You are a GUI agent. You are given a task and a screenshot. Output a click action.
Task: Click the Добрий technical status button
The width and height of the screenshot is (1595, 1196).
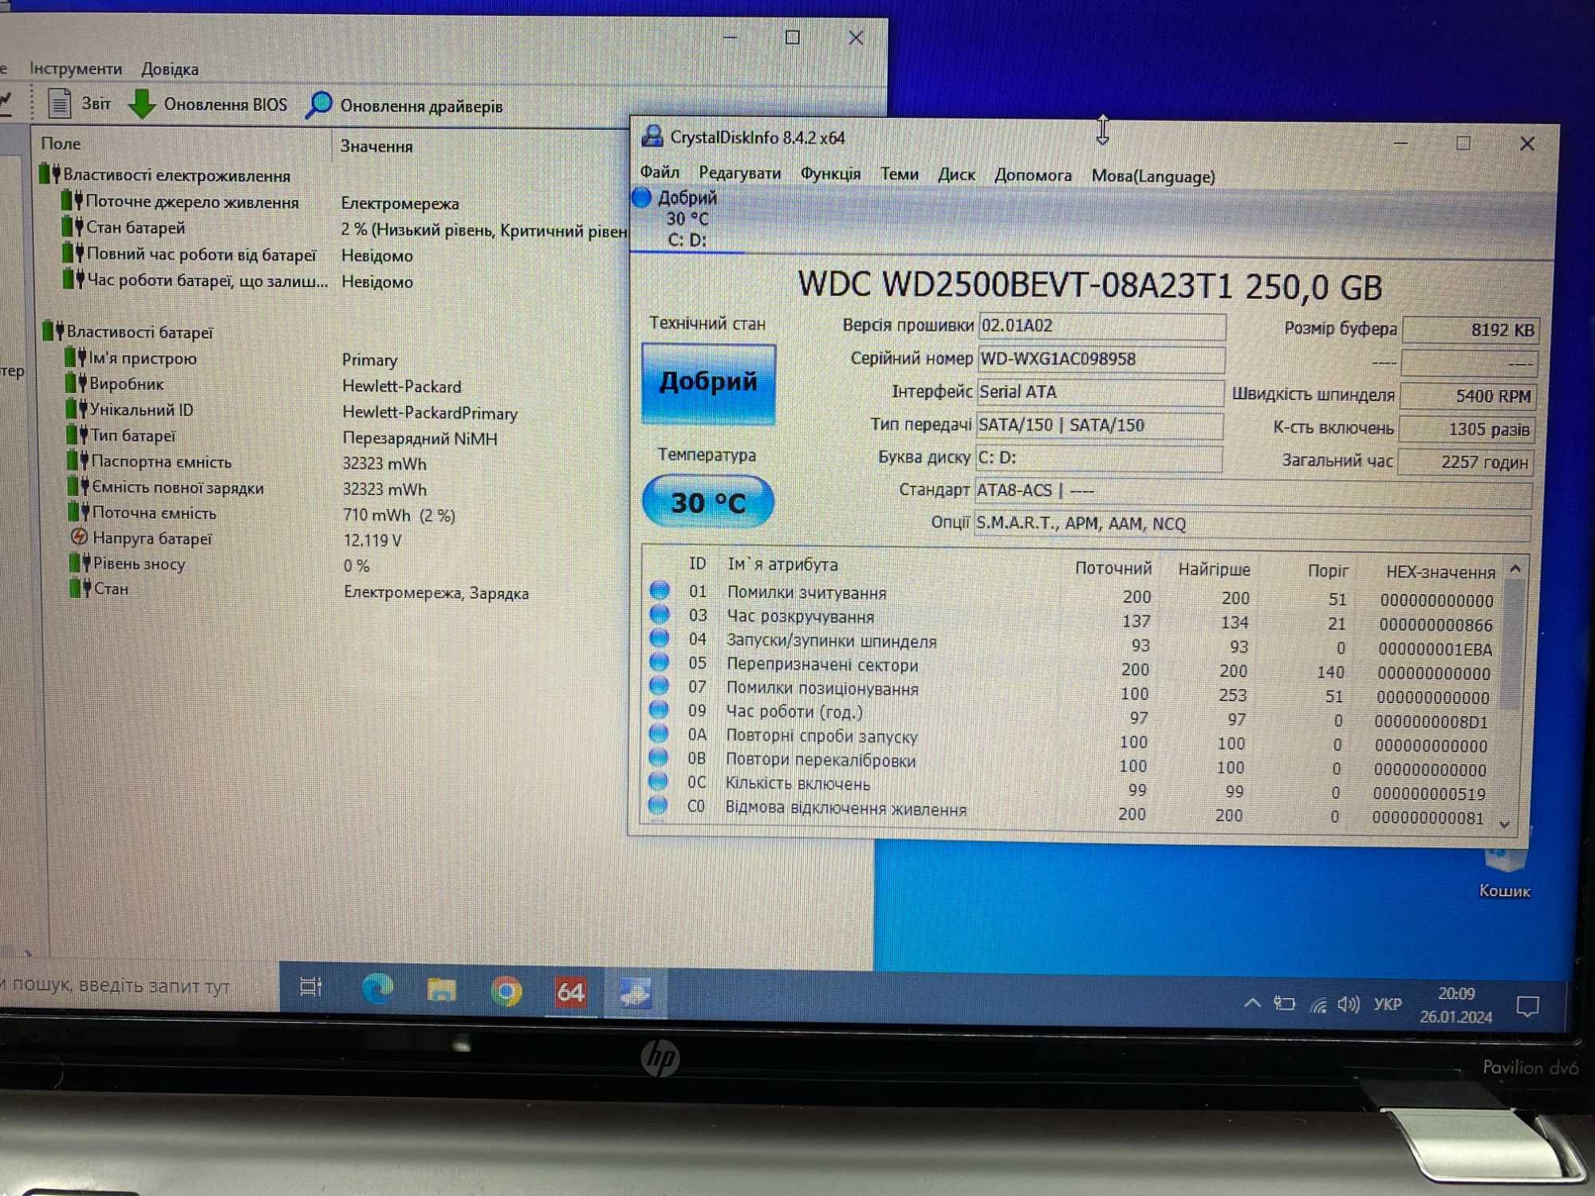(x=708, y=383)
